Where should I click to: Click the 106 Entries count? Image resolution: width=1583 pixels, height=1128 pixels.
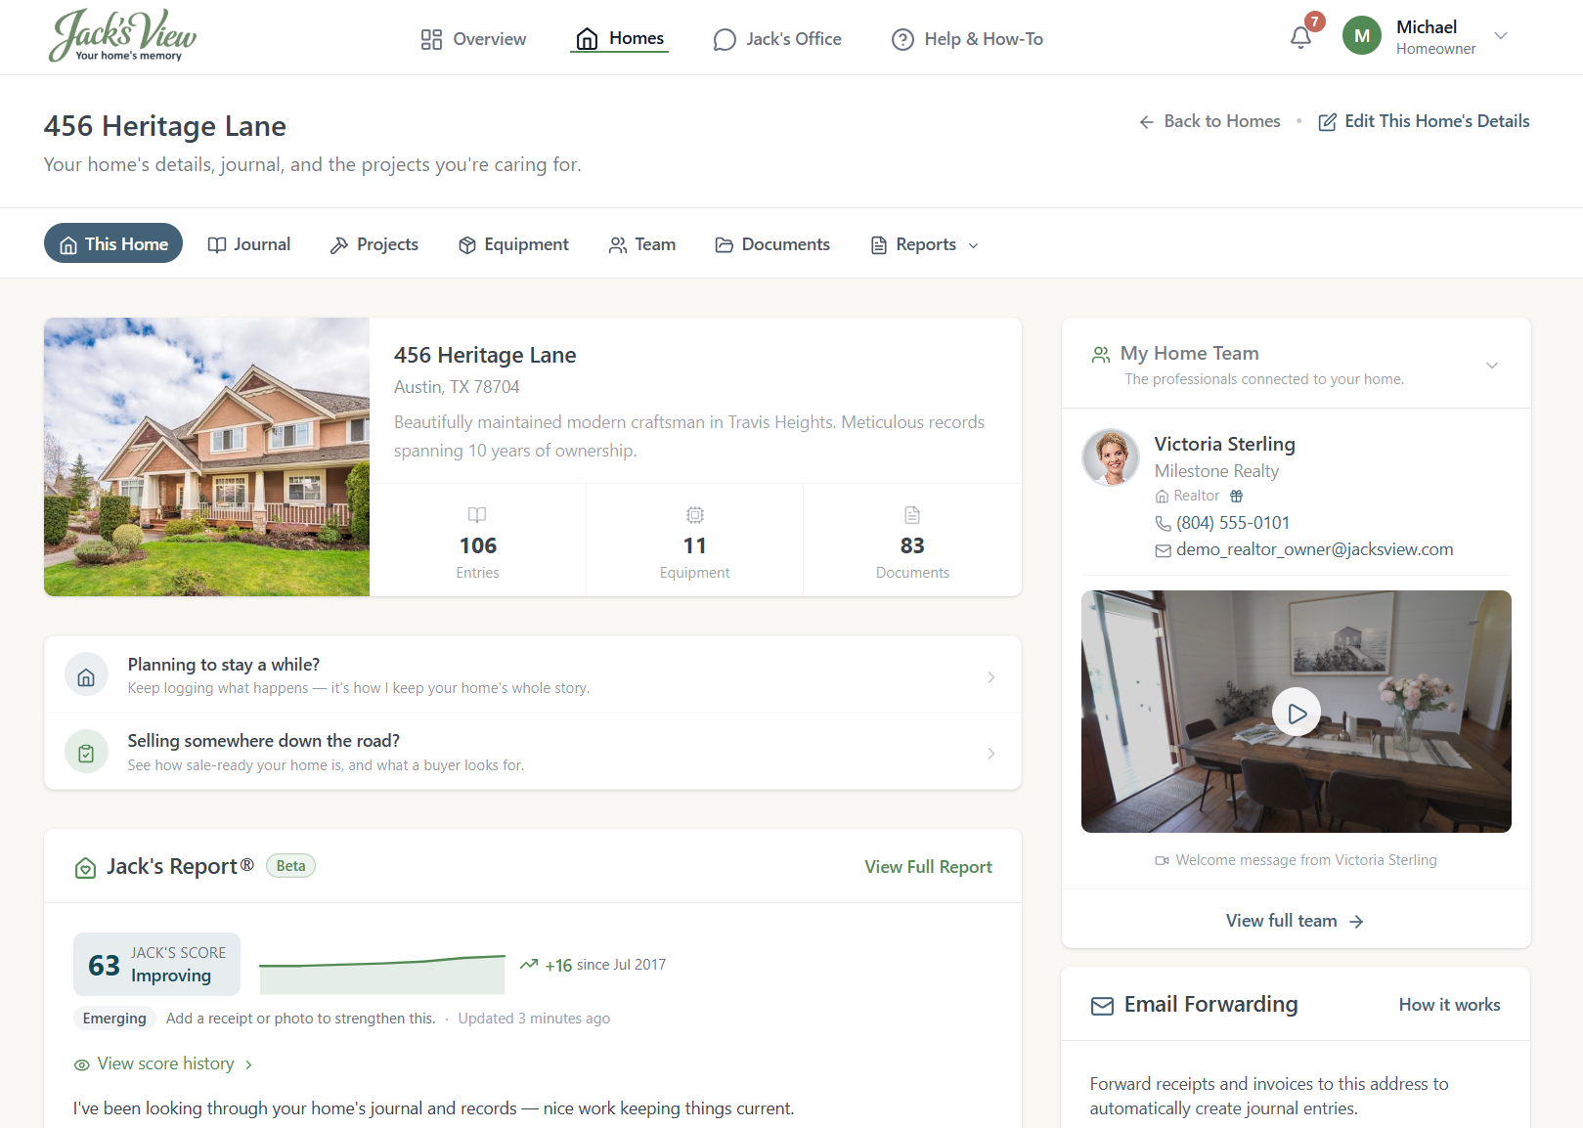coord(478,545)
